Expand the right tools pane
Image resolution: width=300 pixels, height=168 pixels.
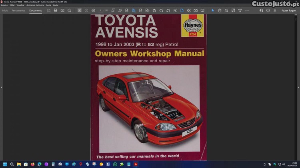coord(298,87)
